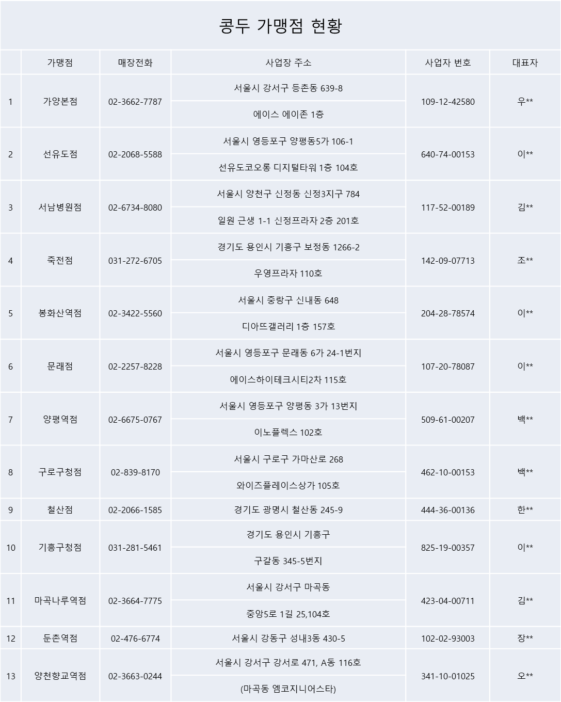This screenshot has width=561, height=702.
Task: Click the 가맹점 column header
Action: 60,62
